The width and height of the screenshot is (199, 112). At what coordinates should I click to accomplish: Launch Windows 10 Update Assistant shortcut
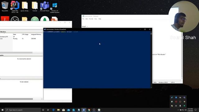[x=55, y=7]
